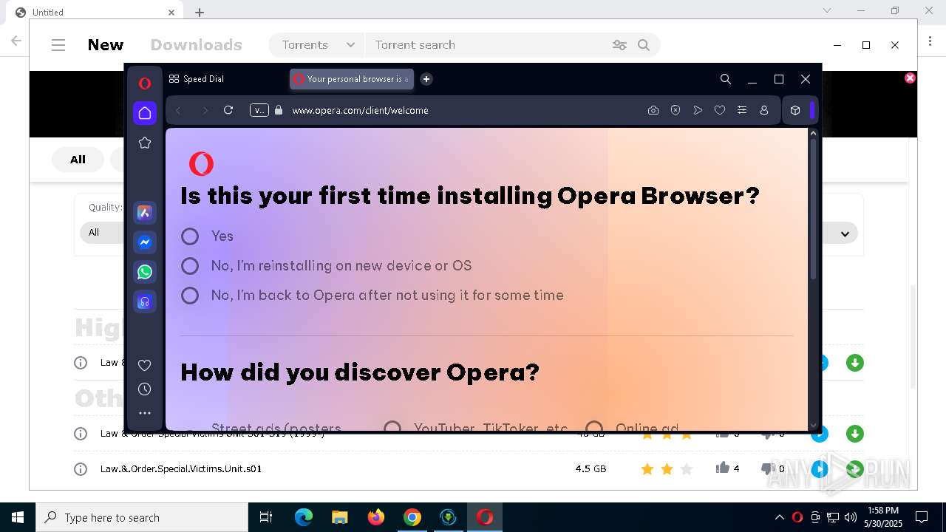Viewport: 946px width, 532px height.
Task: Choose the 'YouTuber, TikToker, etc' radio
Action: point(392,428)
